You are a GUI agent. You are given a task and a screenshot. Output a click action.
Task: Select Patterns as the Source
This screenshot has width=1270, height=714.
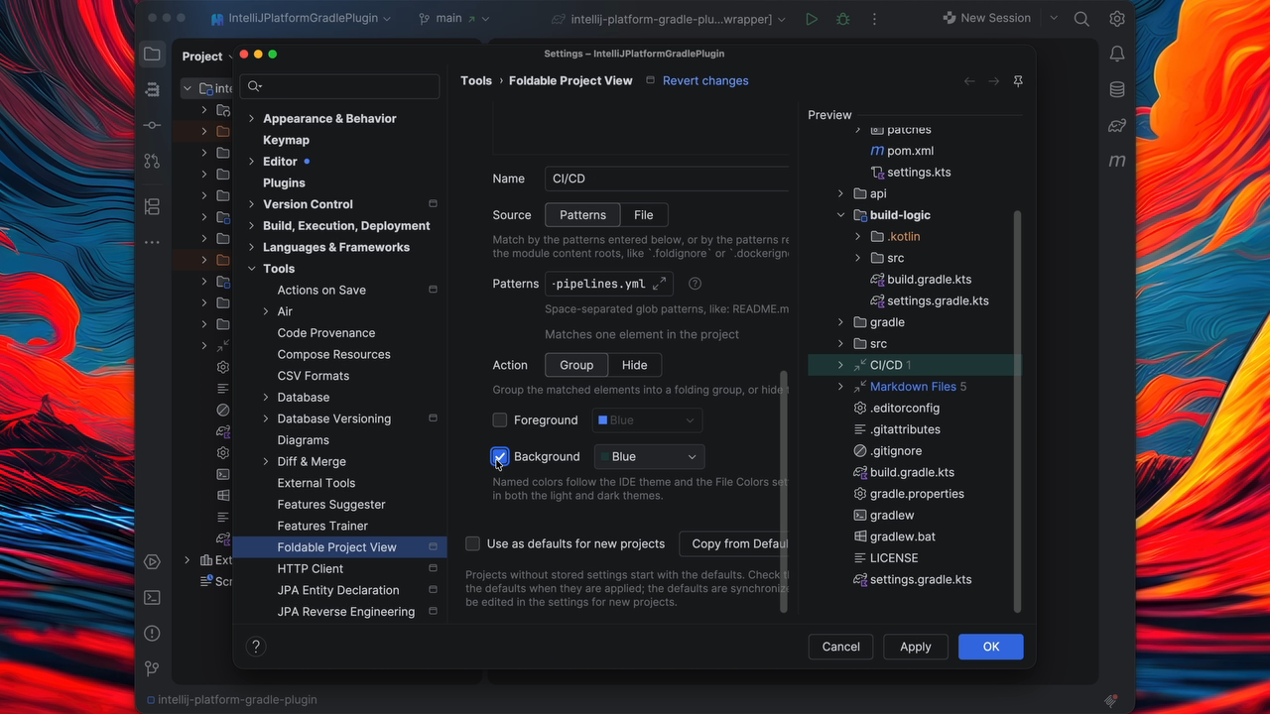pyautogui.click(x=582, y=215)
